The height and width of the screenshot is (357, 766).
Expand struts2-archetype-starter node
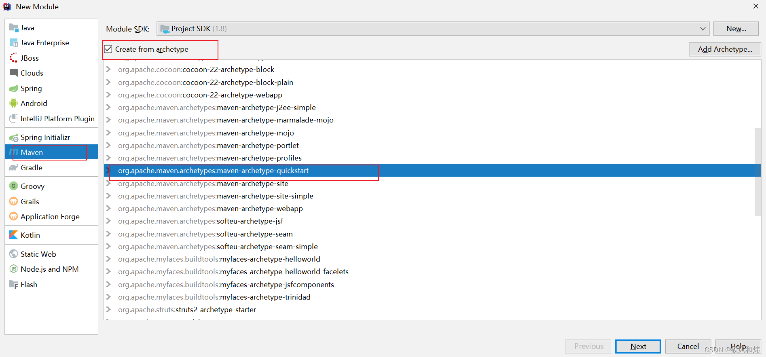pyautogui.click(x=108, y=309)
